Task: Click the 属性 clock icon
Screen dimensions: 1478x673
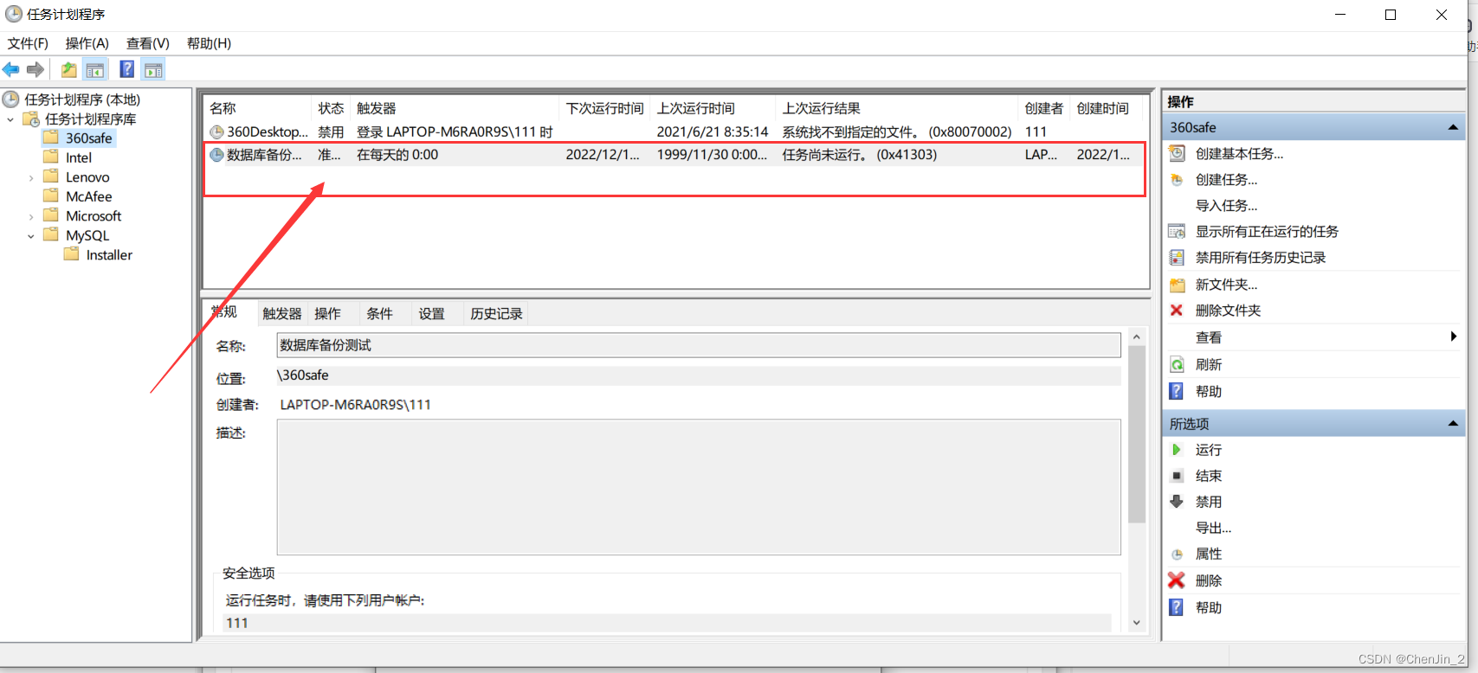Action: coord(1177,554)
